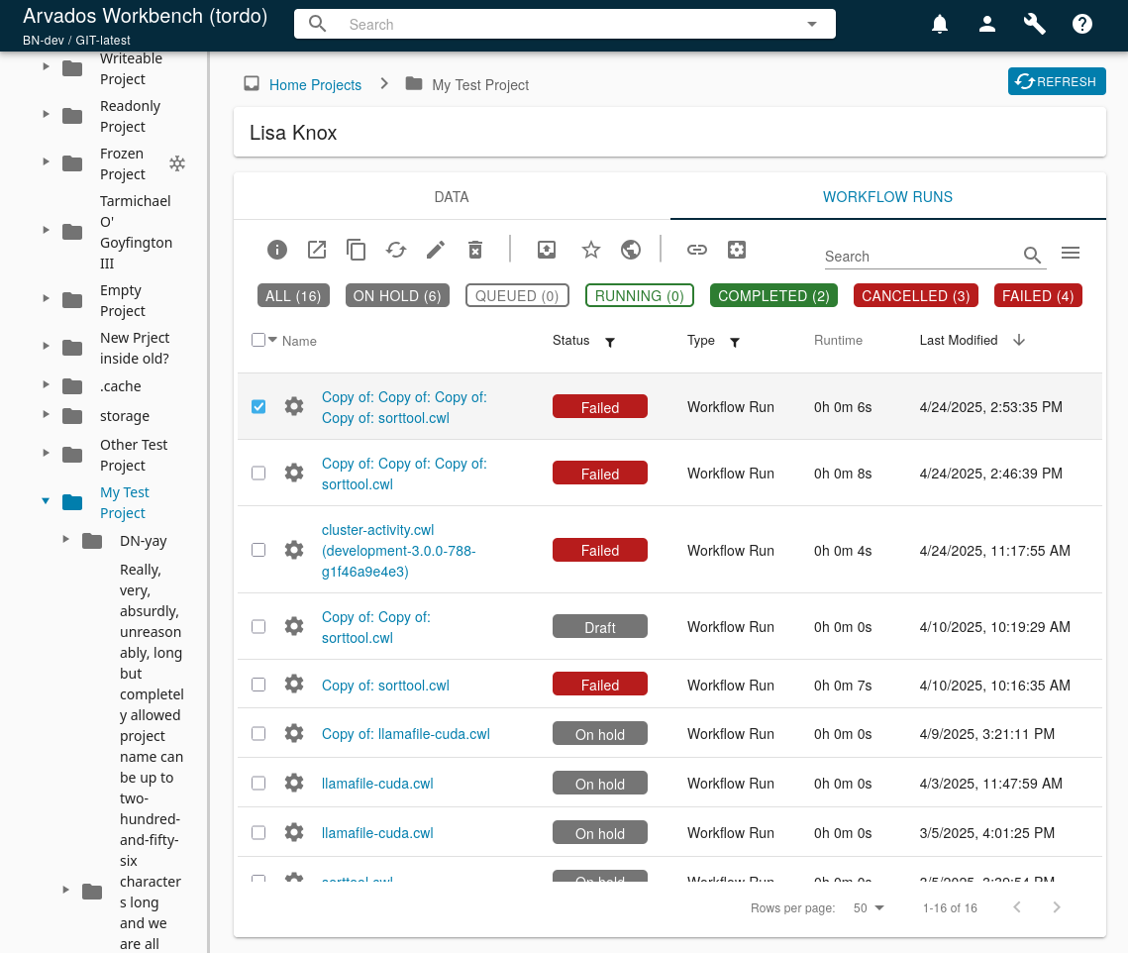Expand the DN-yay folder in tree
The image size is (1128, 953).
[x=65, y=539]
